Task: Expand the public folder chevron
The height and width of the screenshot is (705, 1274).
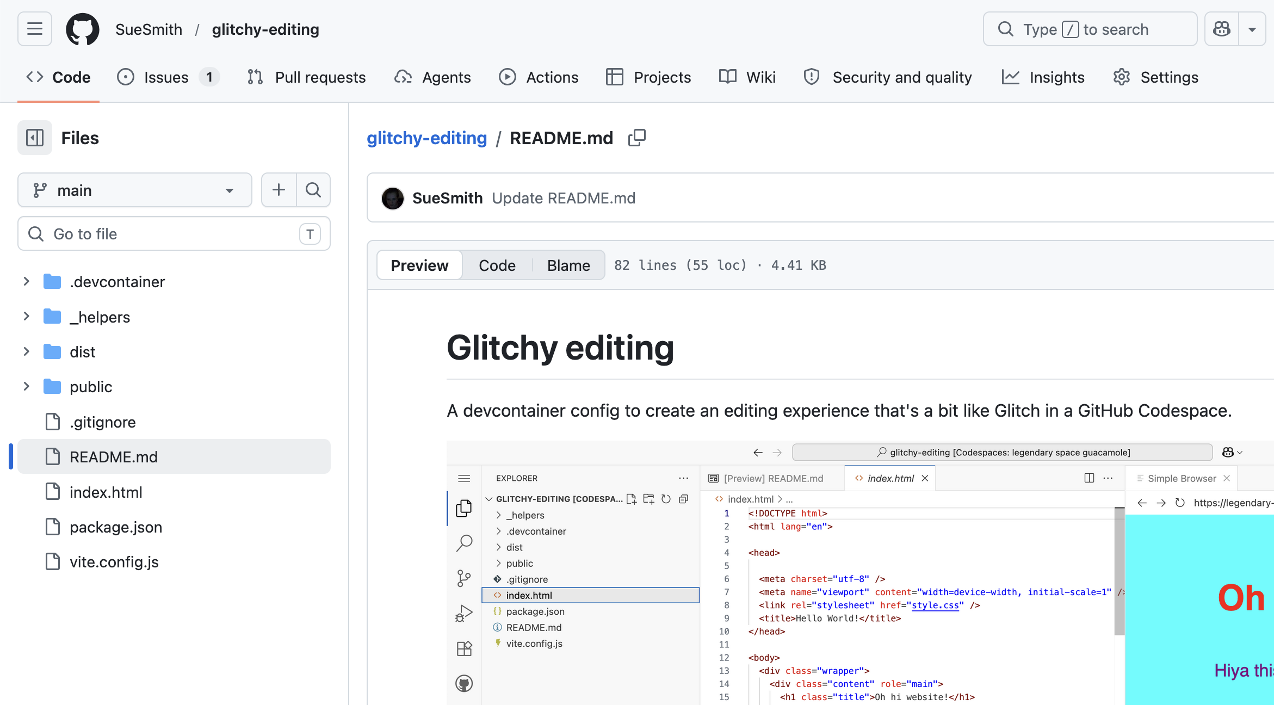Action: [x=27, y=386]
